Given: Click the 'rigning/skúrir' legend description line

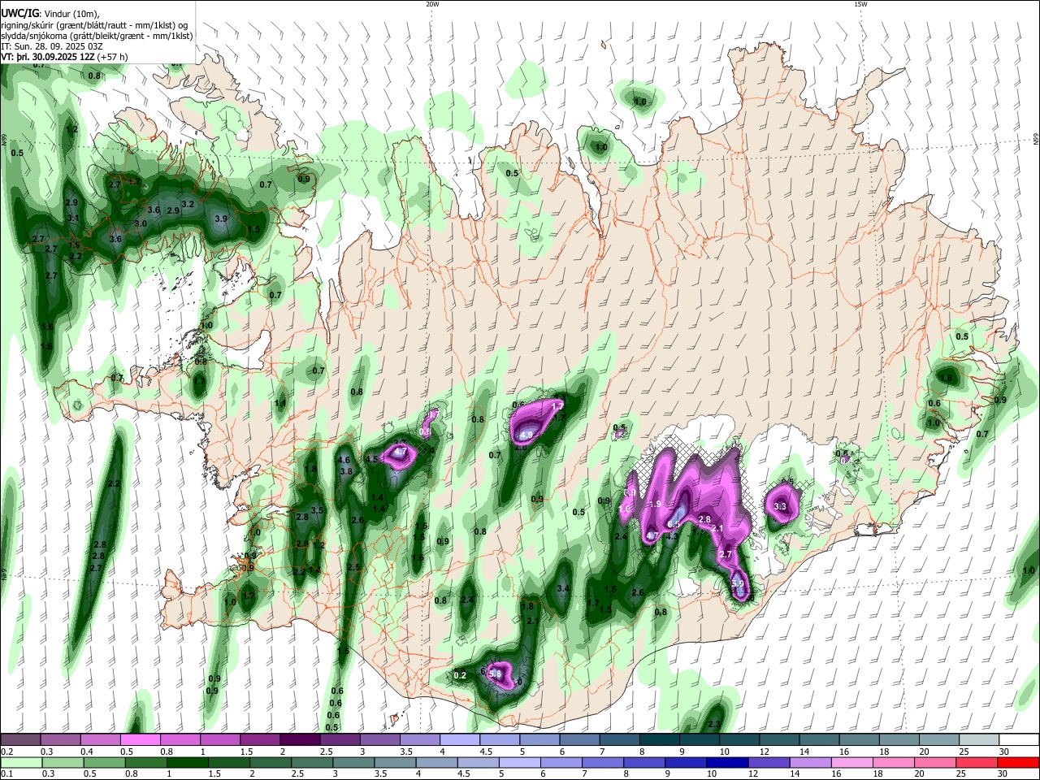Looking at the screenshot, I should click(x=94, y=24).
